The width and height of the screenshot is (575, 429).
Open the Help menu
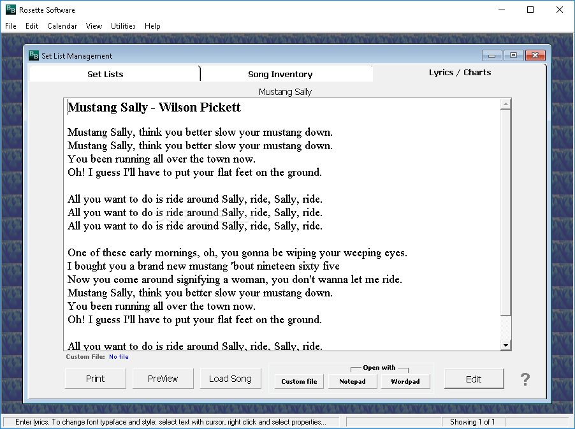[x=152, y=26]
